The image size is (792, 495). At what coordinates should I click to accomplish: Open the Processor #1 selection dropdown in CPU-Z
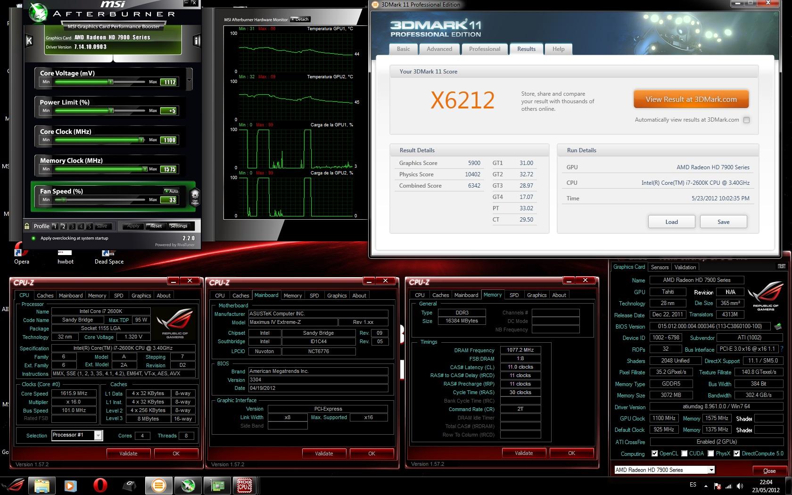pyautogui.click(x=98, y=435)
